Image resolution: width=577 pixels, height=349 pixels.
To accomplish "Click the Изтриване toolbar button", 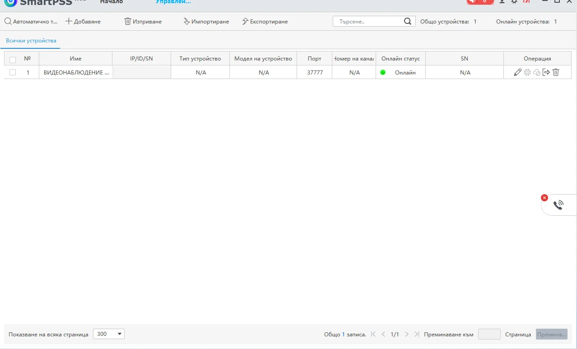I will click(x=143, y=21).
